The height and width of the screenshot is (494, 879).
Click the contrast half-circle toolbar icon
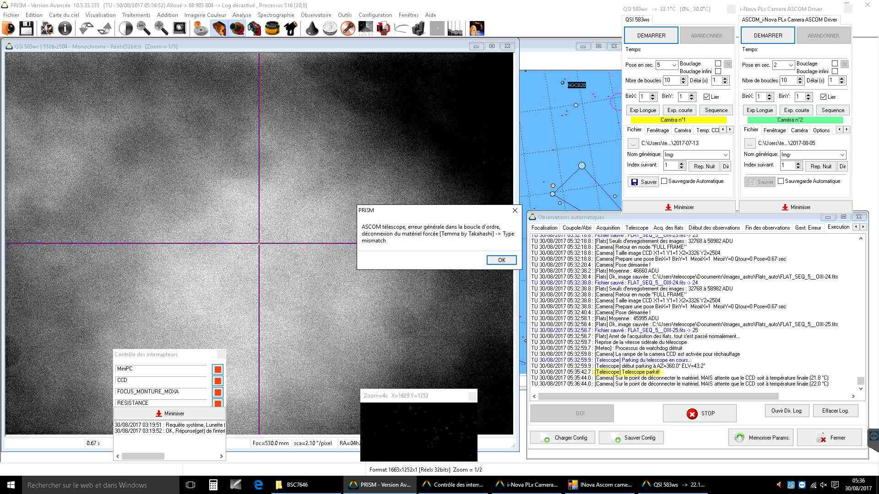[125, 28]
